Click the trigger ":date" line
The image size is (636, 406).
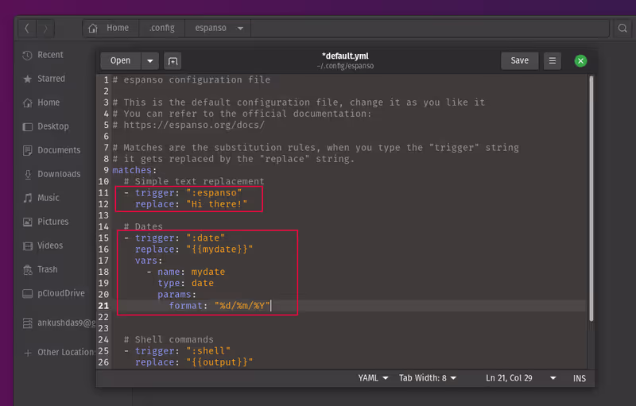[x=174, y=238]
